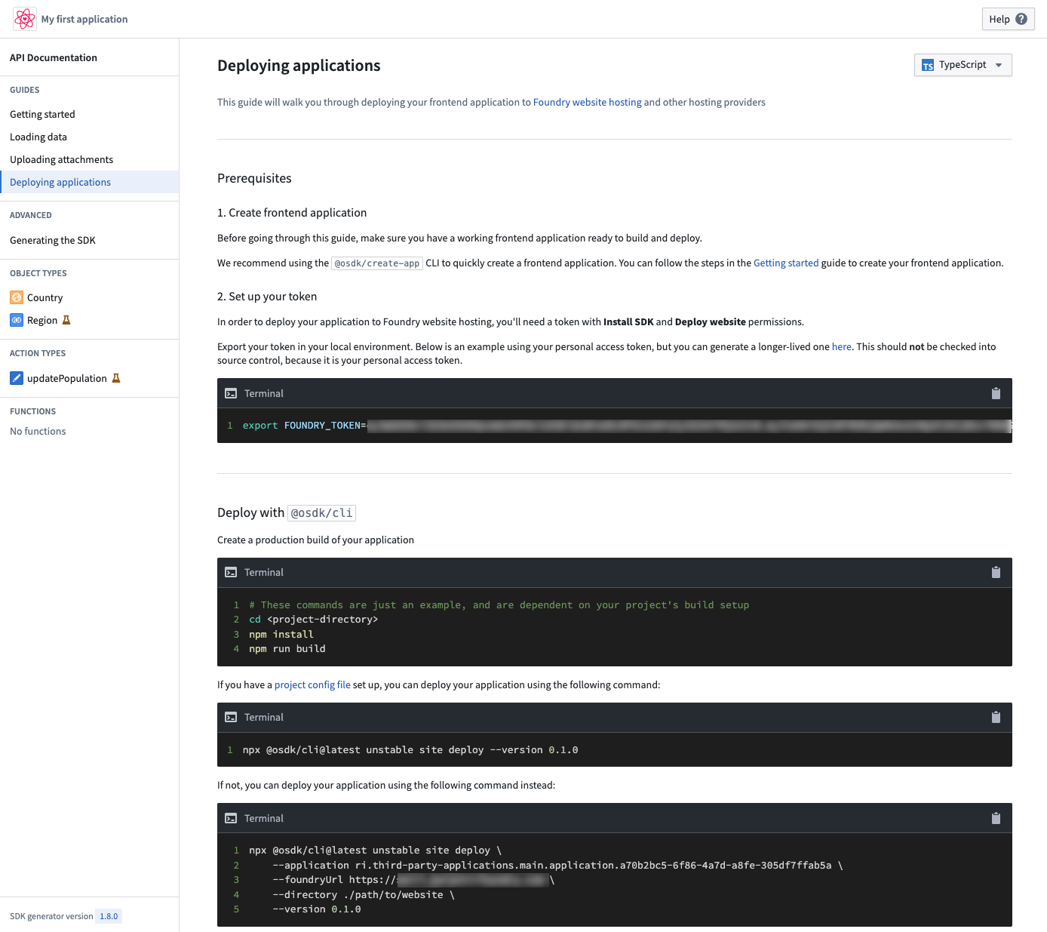1047x932 pixels.
Task: Click the FUNCTIONS section label
Action: pyautogui.click(x=33, y=411)
